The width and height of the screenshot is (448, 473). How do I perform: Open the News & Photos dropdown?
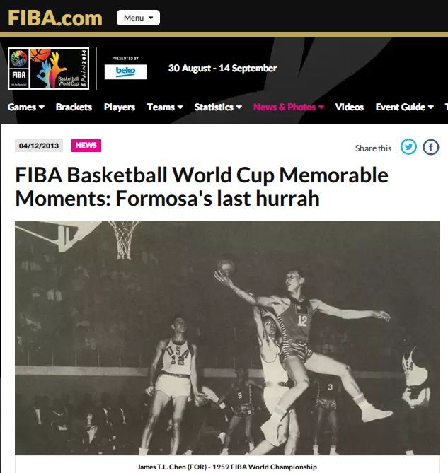tap(289, 107)
